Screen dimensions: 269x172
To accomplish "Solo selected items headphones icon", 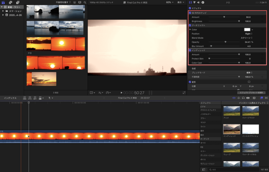I will pyautogui.click(x=243, y=98).
